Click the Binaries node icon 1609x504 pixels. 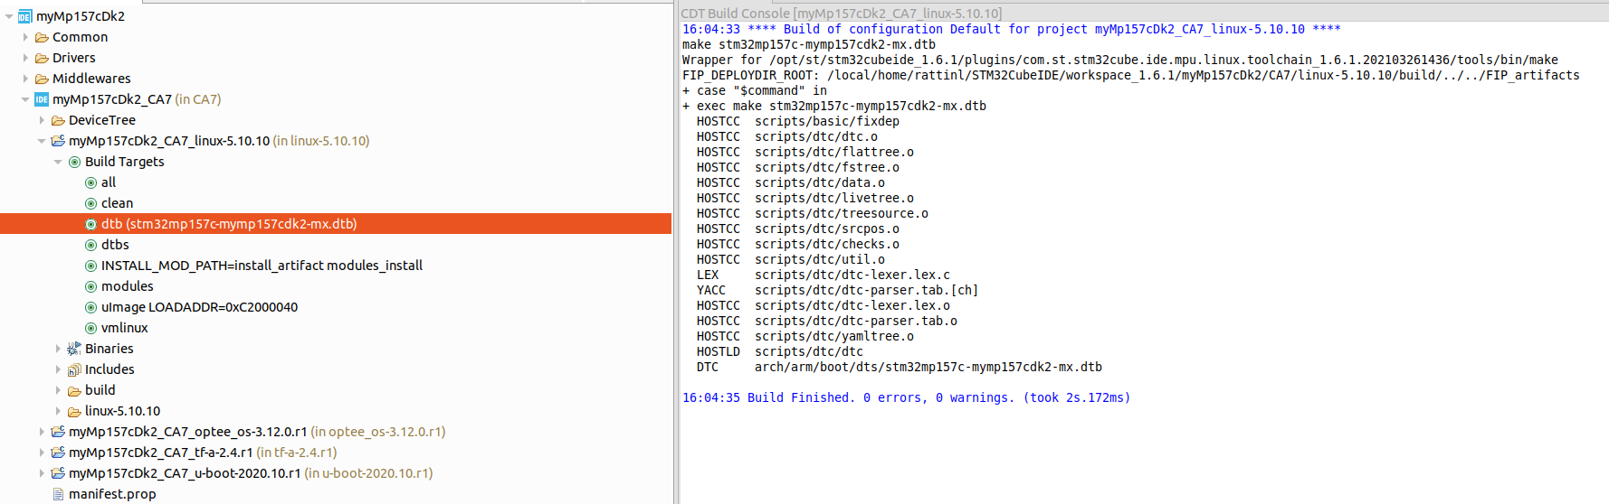pos(74,349)
